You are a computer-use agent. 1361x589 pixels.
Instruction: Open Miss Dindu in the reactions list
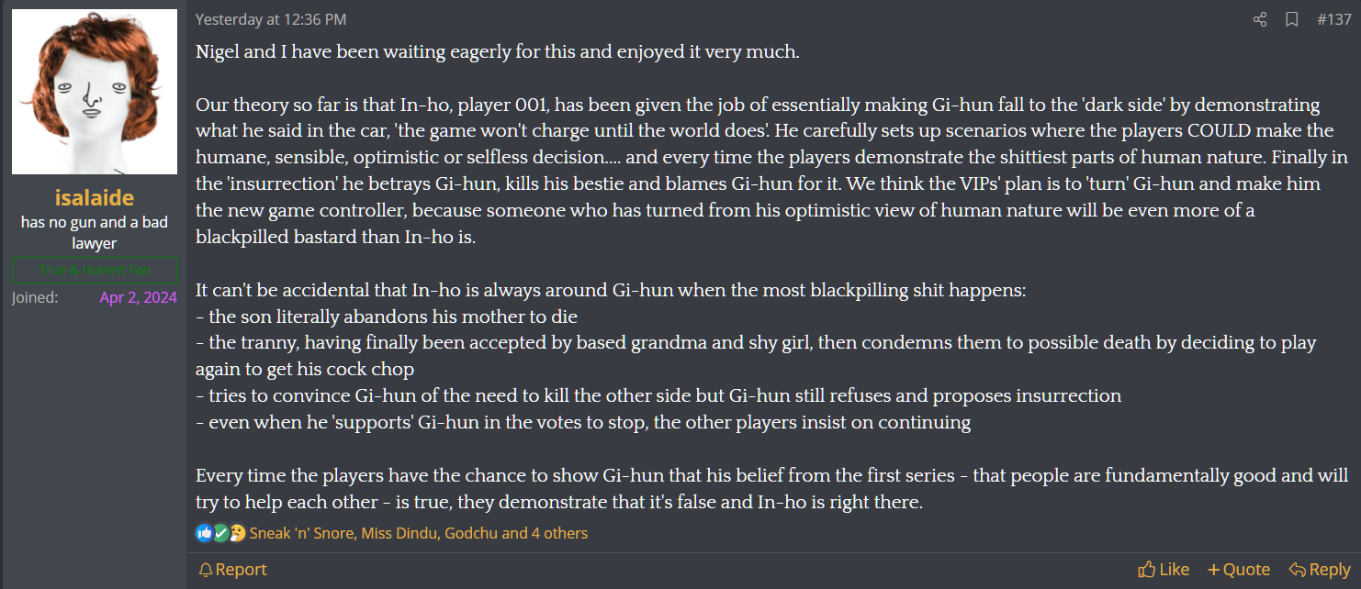(398, 533)
